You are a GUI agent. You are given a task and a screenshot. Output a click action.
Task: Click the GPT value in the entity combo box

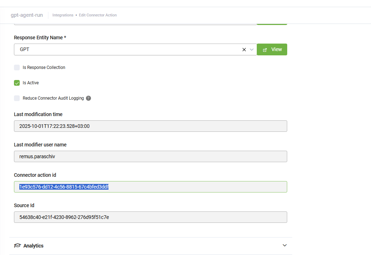point(25,50)
